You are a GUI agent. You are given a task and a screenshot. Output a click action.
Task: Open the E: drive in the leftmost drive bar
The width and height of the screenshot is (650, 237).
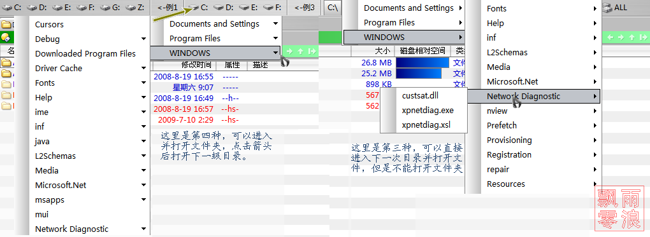(62, 7)
